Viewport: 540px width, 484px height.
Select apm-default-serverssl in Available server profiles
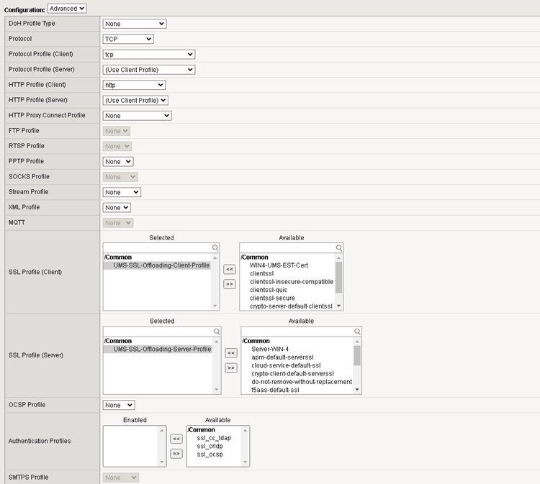[x=282, y=357]
